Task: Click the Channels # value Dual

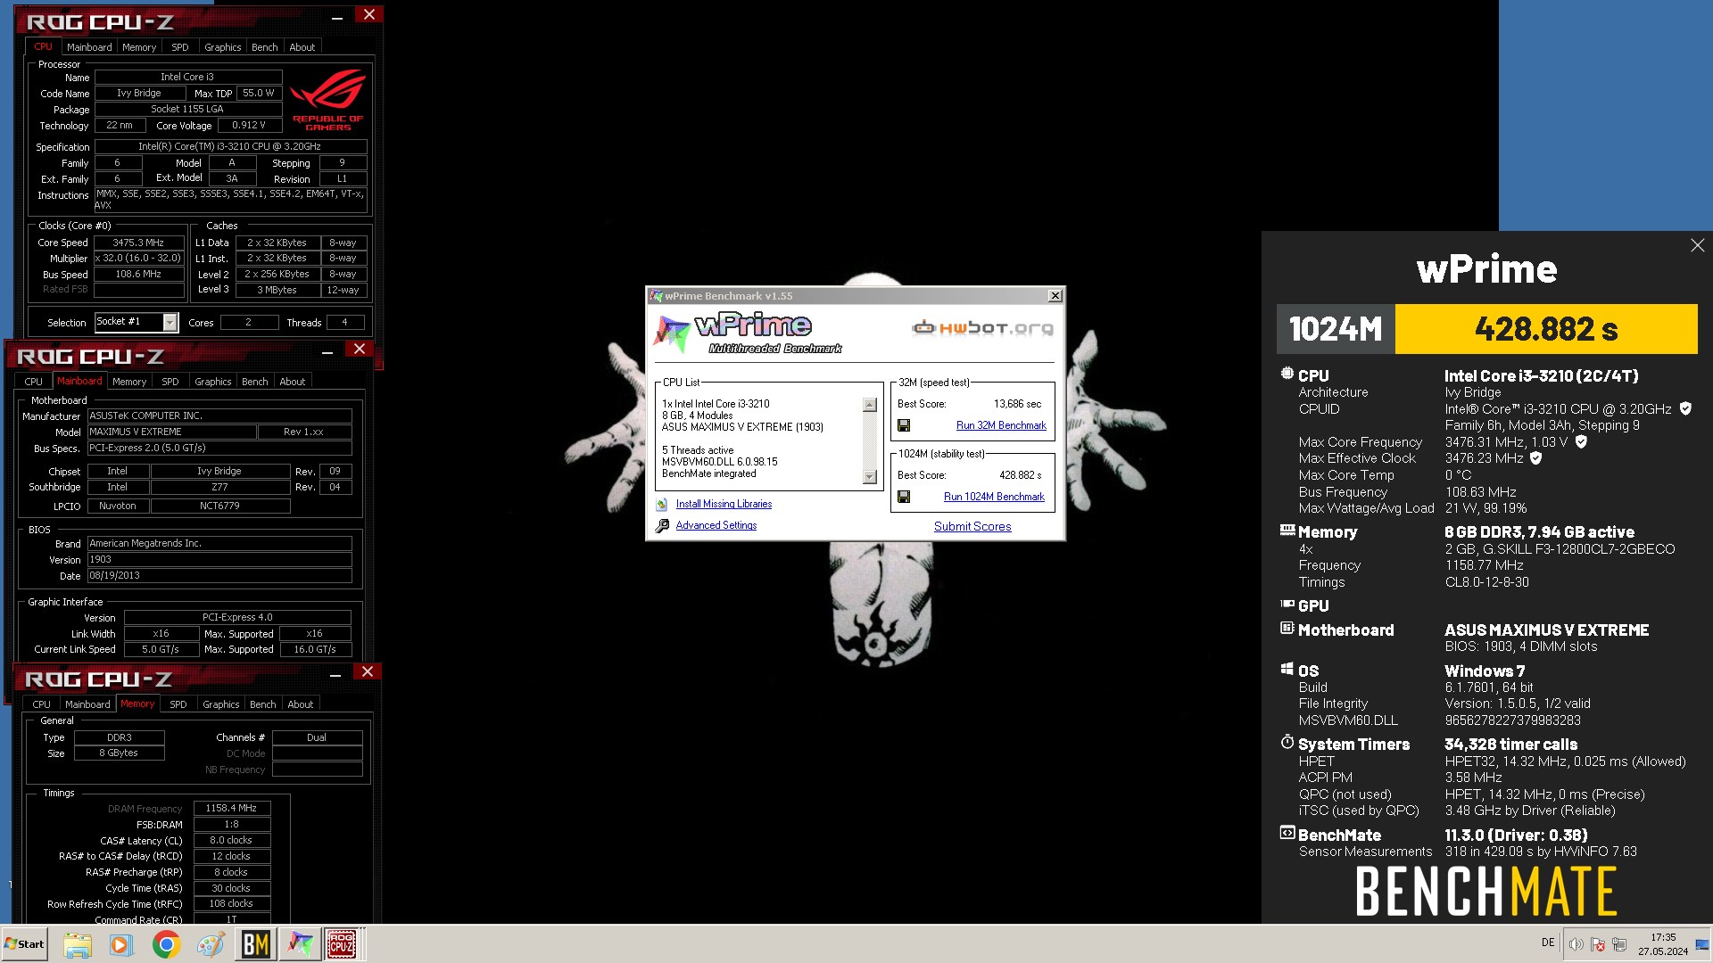Action: (317, 738)
